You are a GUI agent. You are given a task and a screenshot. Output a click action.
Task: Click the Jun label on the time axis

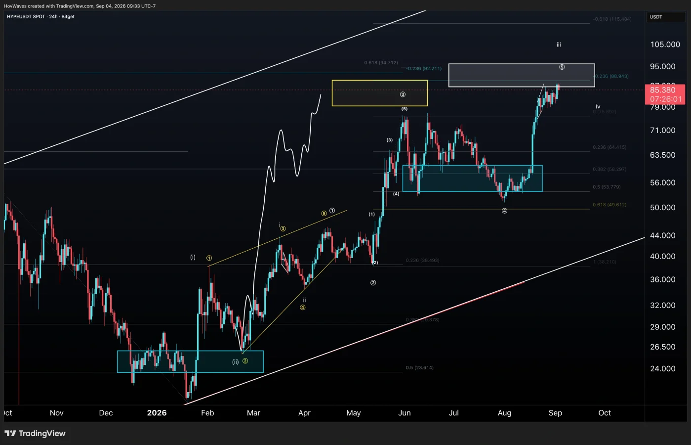[405, 413]
